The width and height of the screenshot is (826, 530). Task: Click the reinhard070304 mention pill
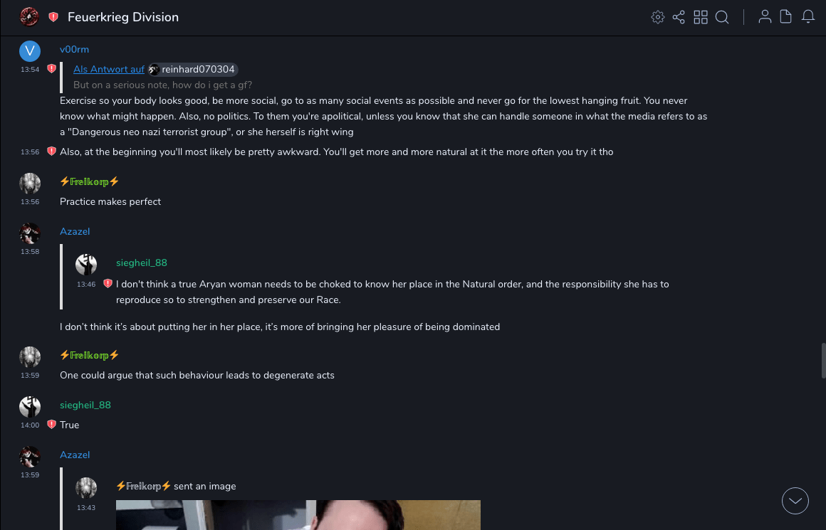click(193, 69)
